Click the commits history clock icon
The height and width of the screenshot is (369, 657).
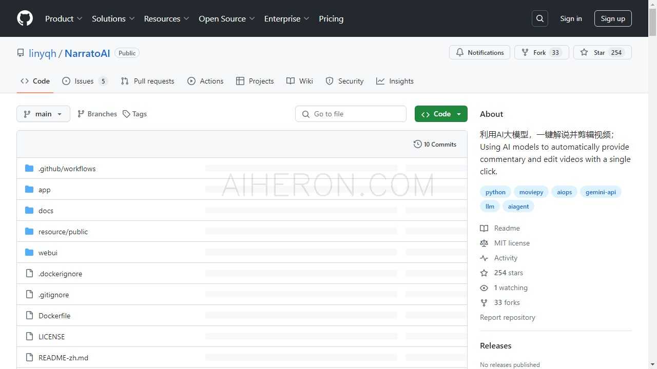pos(418,144)
